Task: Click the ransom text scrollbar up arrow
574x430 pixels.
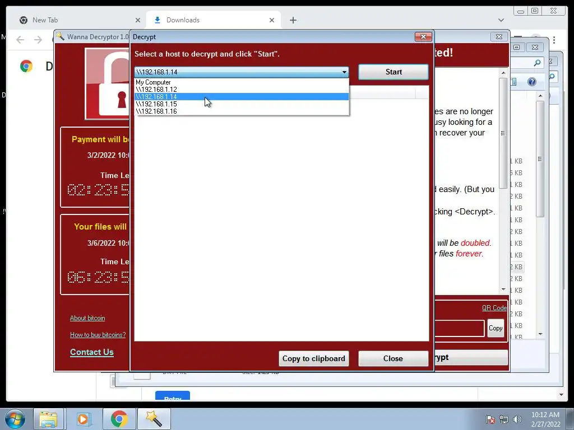Action: point(503,72)
